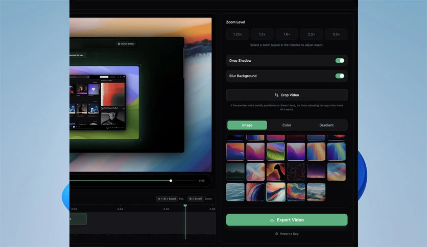The width and height of the screenshot is (427, 247).
Task: Click the Export Video button
Action: point(287,220)
